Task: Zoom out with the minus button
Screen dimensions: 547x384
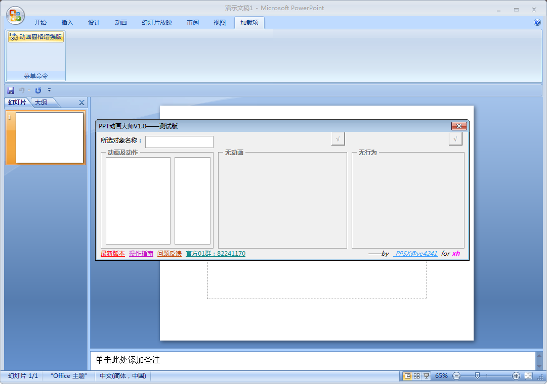Action: point(456,376)
